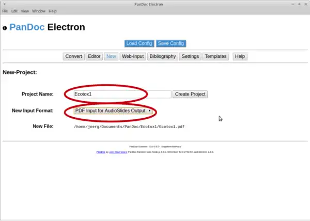
Task: Focus the Project Name text field
Action: (x=121, y=94)
